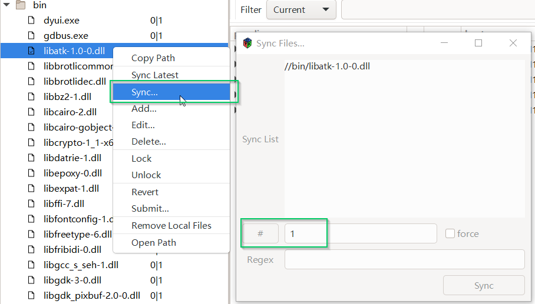Click gdbus.exe file icon
This screenshot has width=535, height=304.
coord(31,35)
